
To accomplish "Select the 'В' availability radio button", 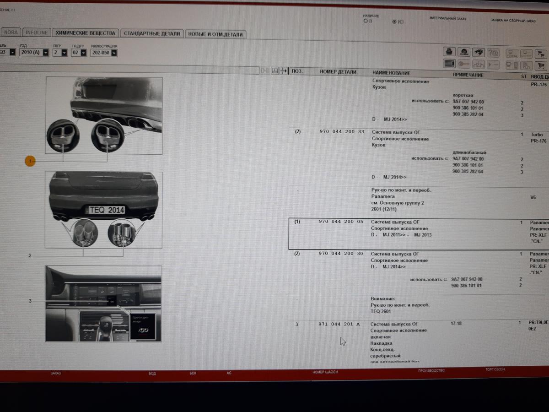I will point(365,21).
